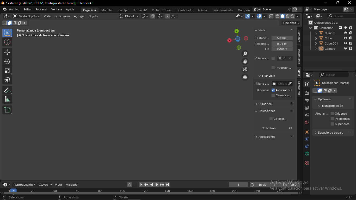Toggle camera view with camera icon
The image size is (356, 200).
(x=245, y=69)
